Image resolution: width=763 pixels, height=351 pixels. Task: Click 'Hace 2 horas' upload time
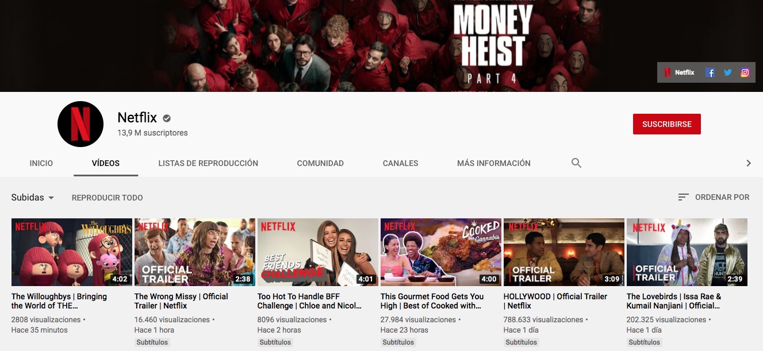(279, 330)
